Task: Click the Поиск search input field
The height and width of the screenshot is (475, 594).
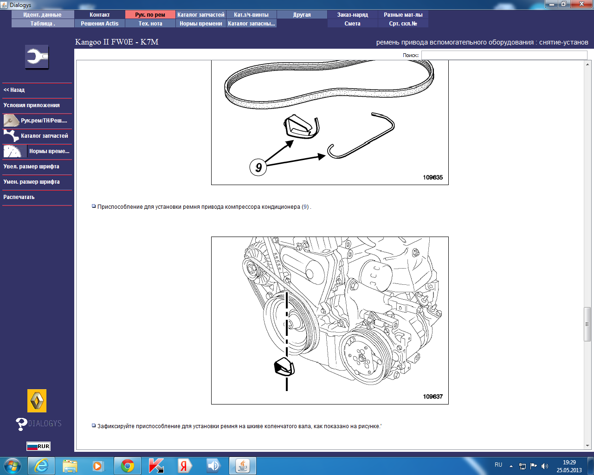Action: [504, 55]
